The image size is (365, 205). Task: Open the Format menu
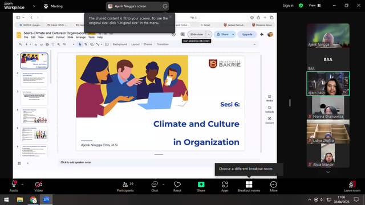pos(60,37)
